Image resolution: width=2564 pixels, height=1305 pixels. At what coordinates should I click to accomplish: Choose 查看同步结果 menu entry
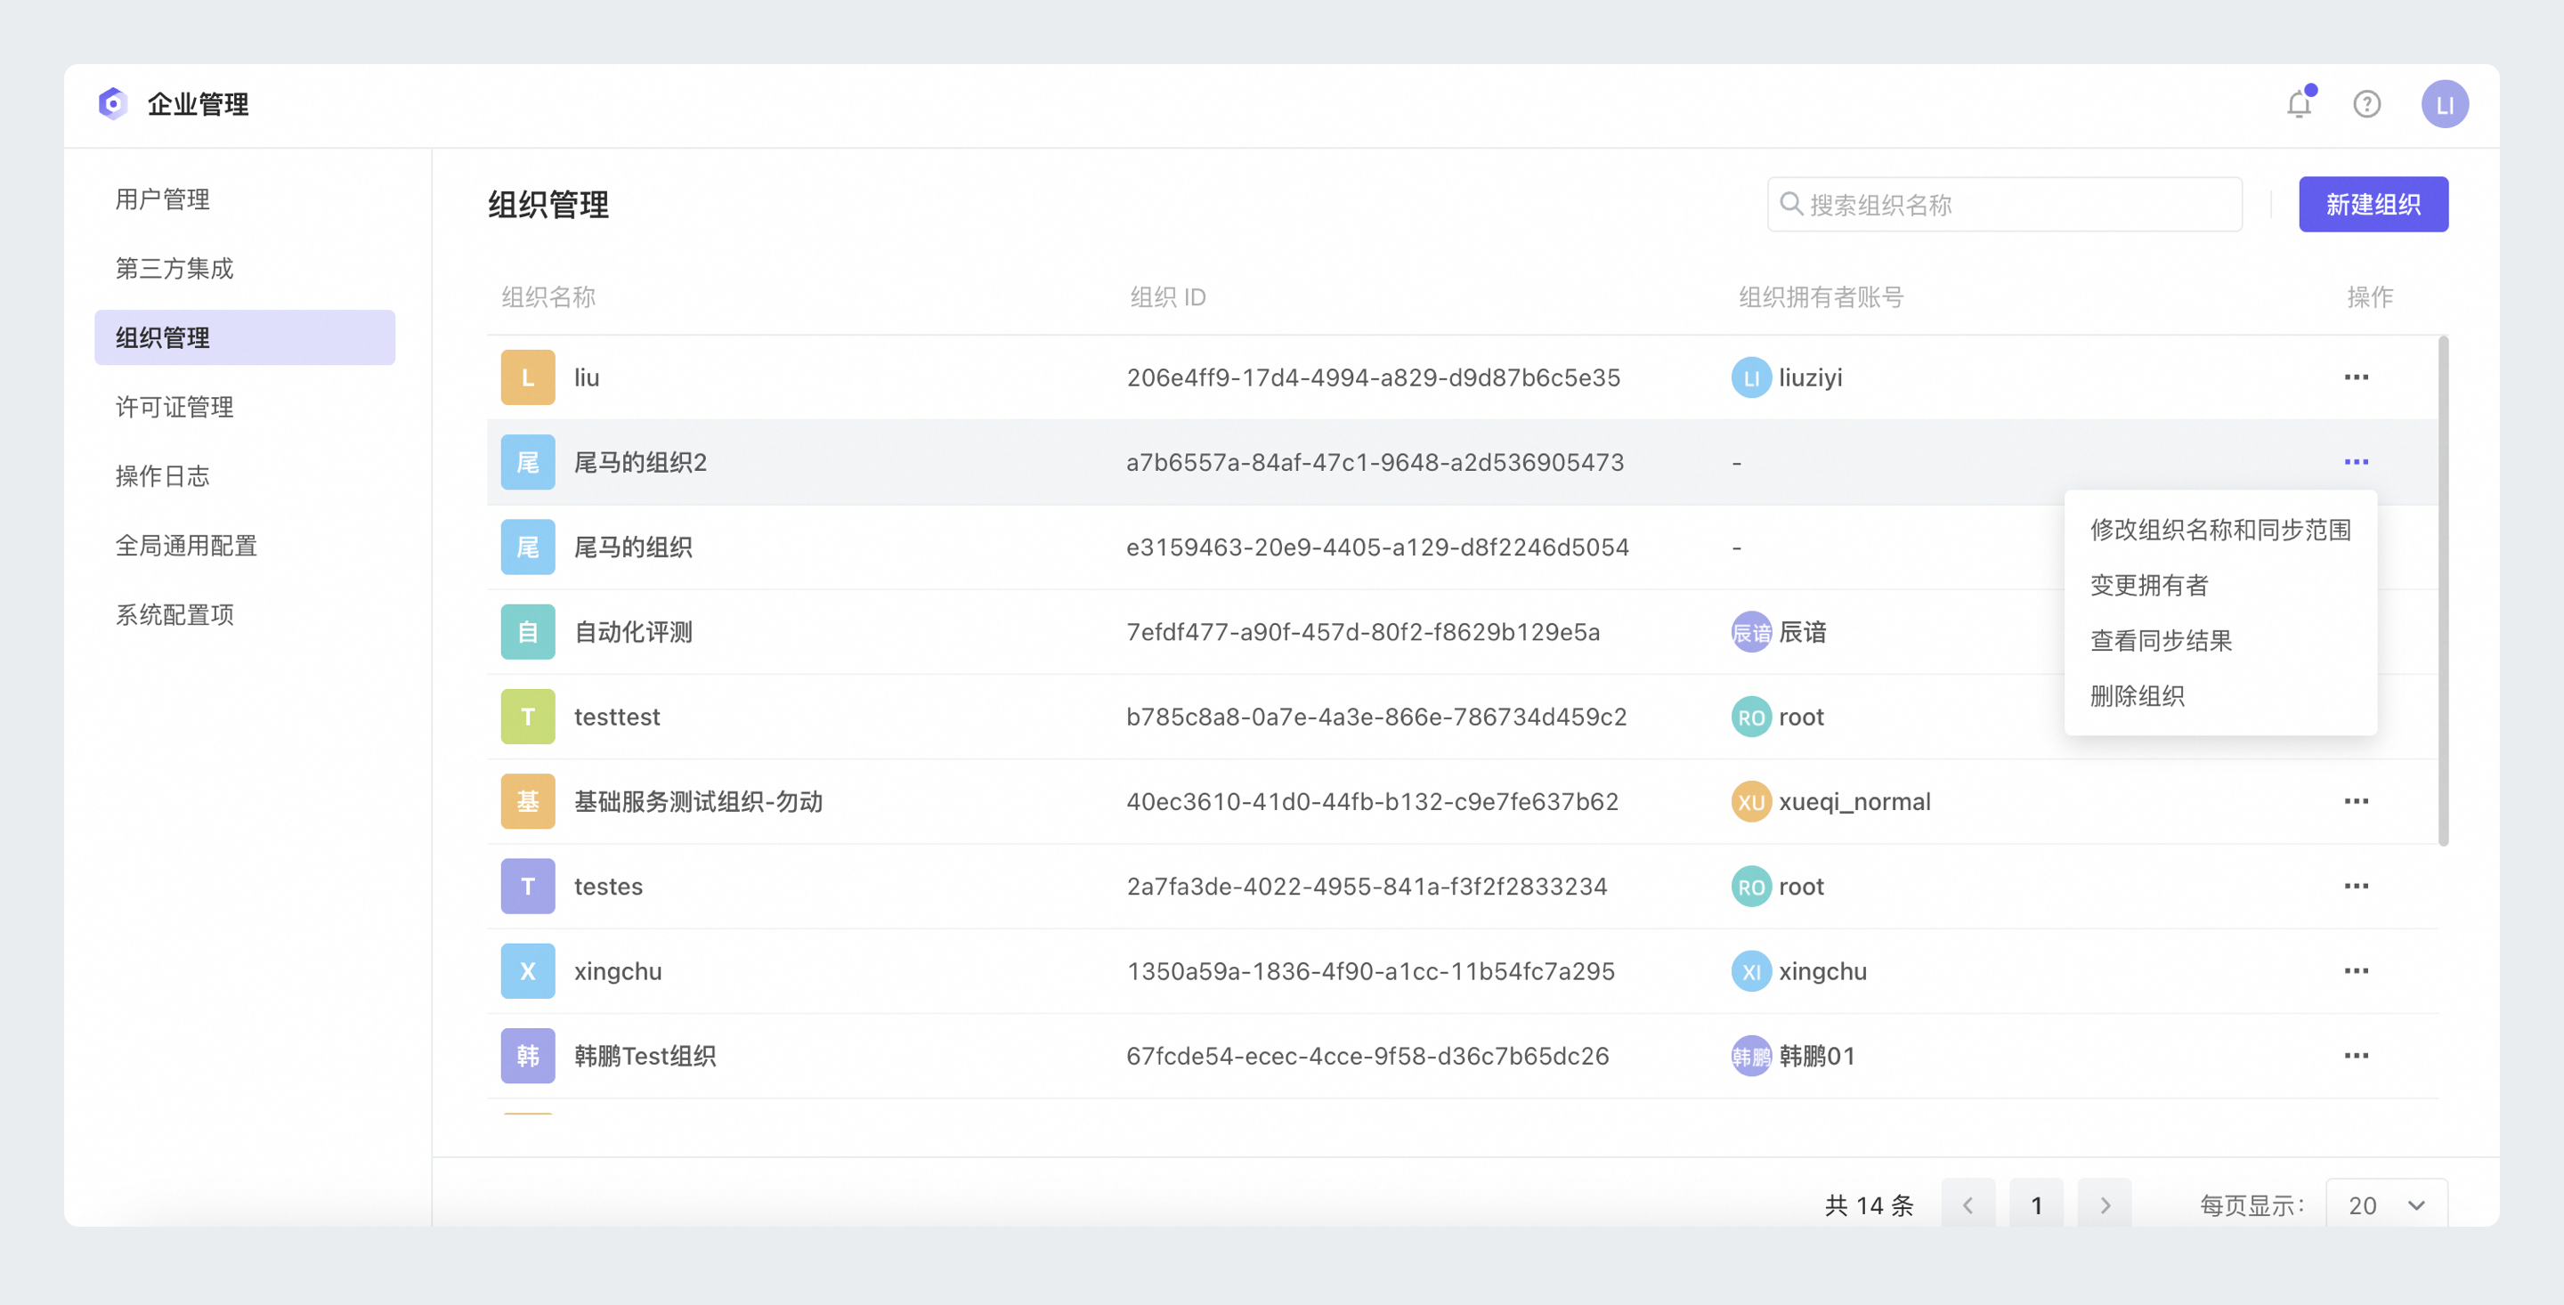pos(2219,640)
